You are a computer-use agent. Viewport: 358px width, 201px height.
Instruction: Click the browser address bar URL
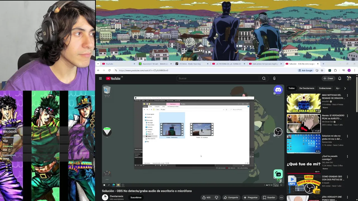[143, 70]
